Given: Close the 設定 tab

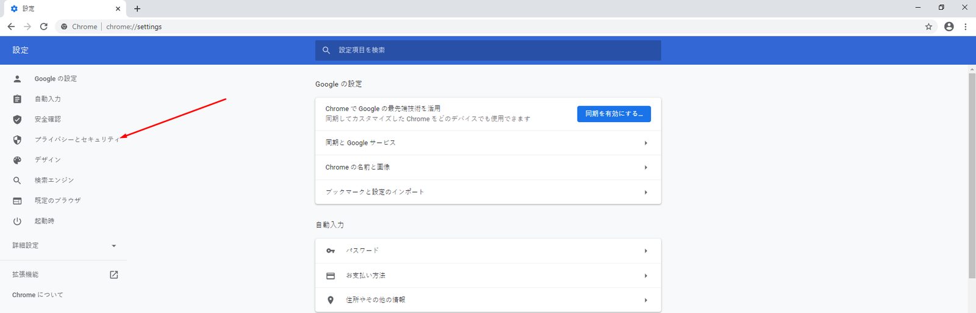Looking at the screenshot, I should tap(118, 9).
